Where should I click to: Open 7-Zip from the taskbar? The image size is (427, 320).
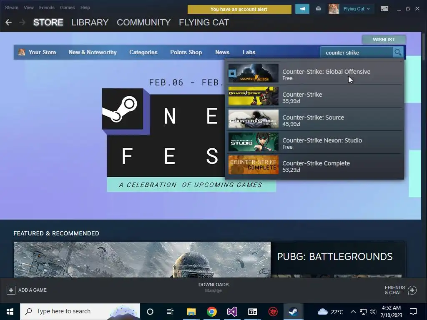coord(252,312)
